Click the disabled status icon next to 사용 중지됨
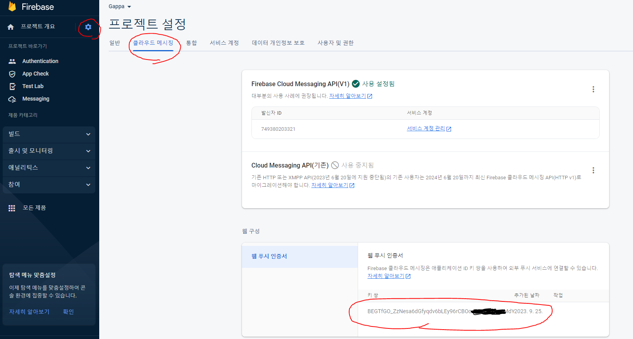Image resolution: width=633 pixels, height=339 pixels. 335,165
